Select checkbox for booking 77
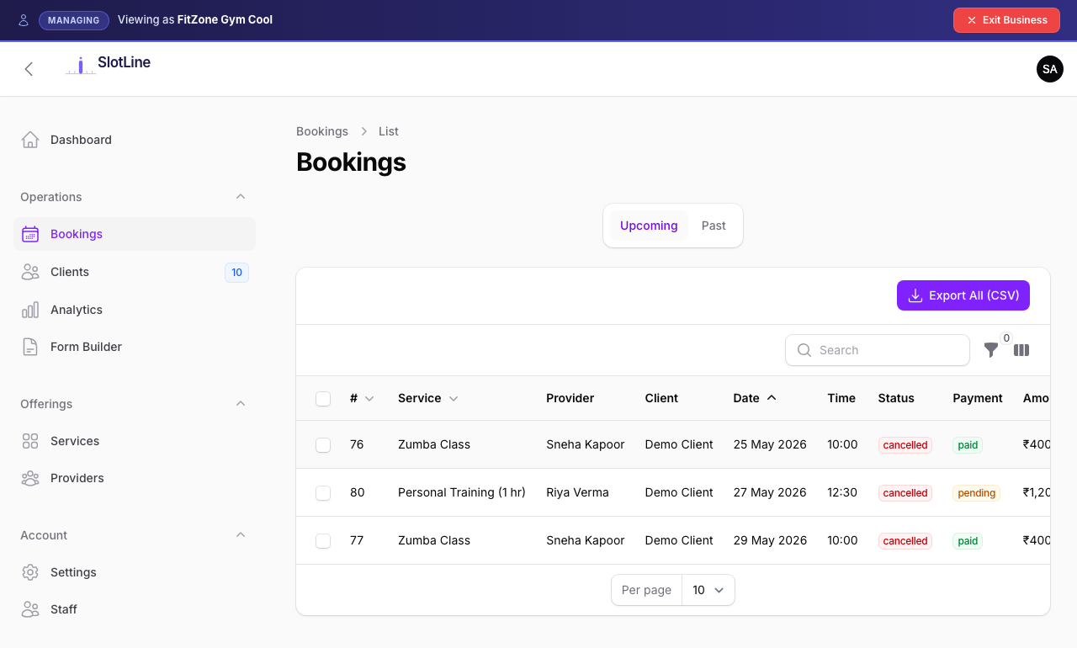1077x648 pixels. tap(323, 541)
